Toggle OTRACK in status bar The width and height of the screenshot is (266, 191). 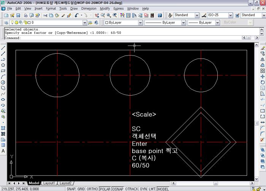pyautogui.click(x=131, y=189)
